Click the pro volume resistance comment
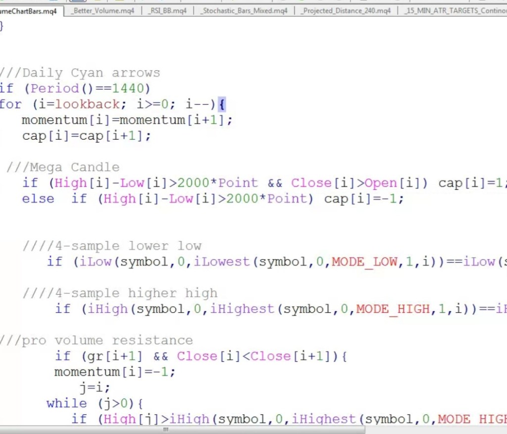507x434 pixels. 97,340
